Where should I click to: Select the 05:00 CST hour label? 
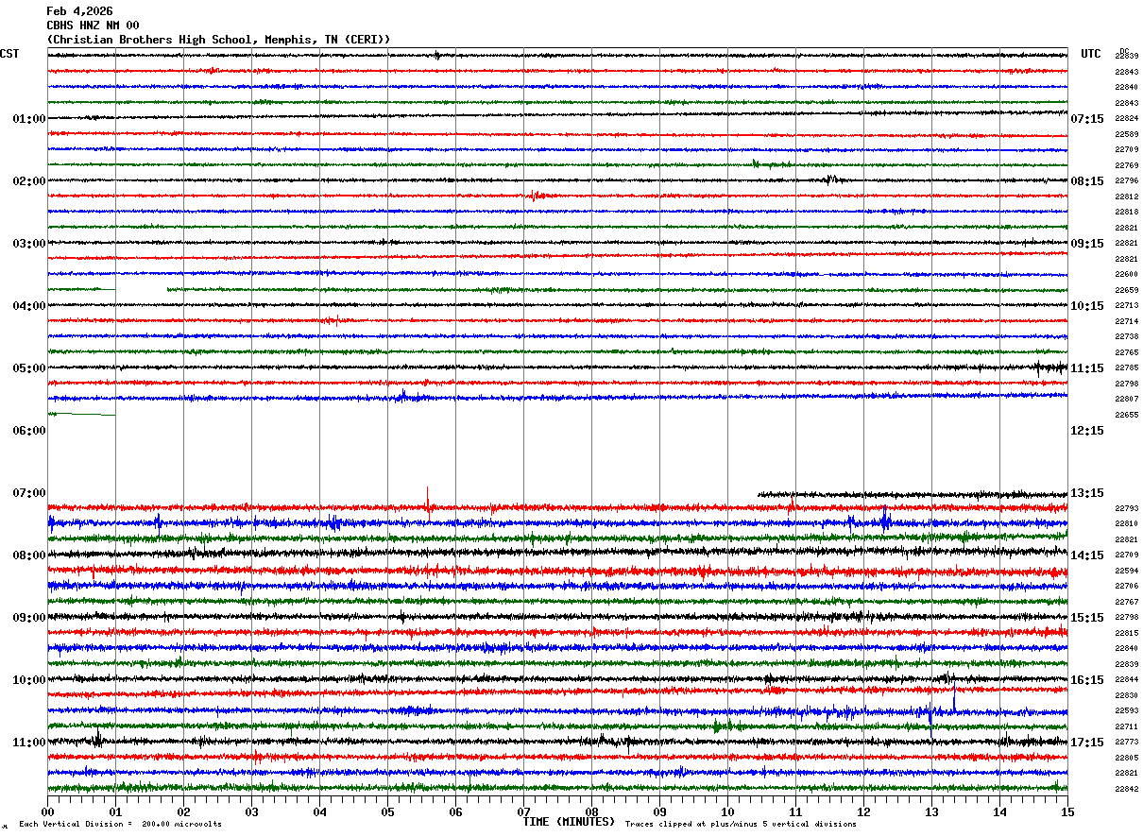pos(29,368)
